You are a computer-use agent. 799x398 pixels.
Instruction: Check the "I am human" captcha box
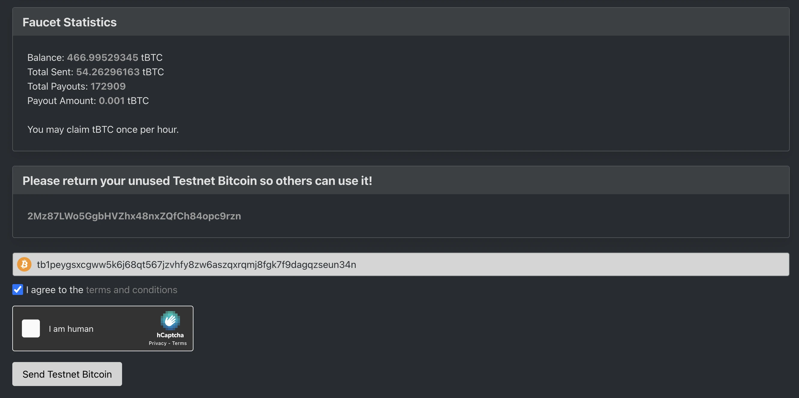[x=31, y=328]
